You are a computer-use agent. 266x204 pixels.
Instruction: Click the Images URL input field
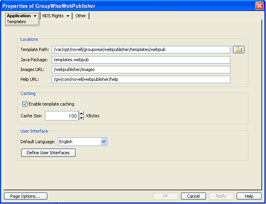[141, 69]
